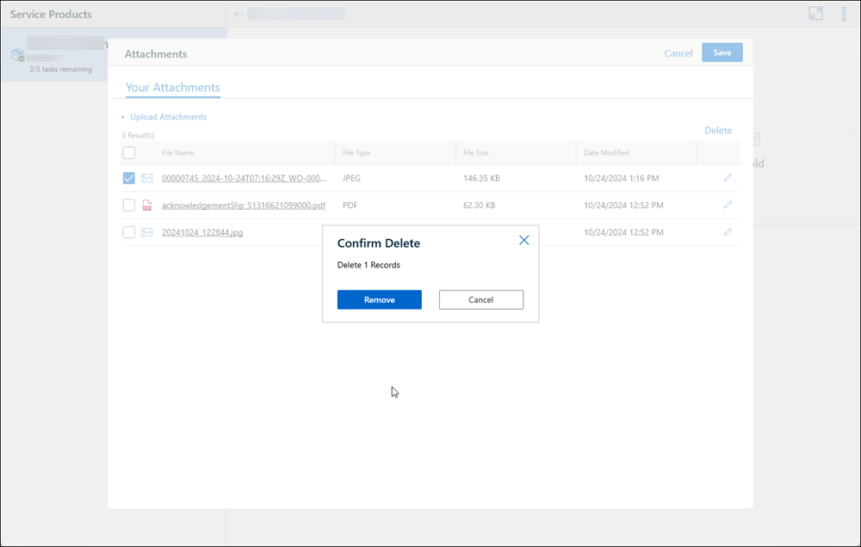Click the Attachments panel title
861x547 pixels.
[155, 54]
